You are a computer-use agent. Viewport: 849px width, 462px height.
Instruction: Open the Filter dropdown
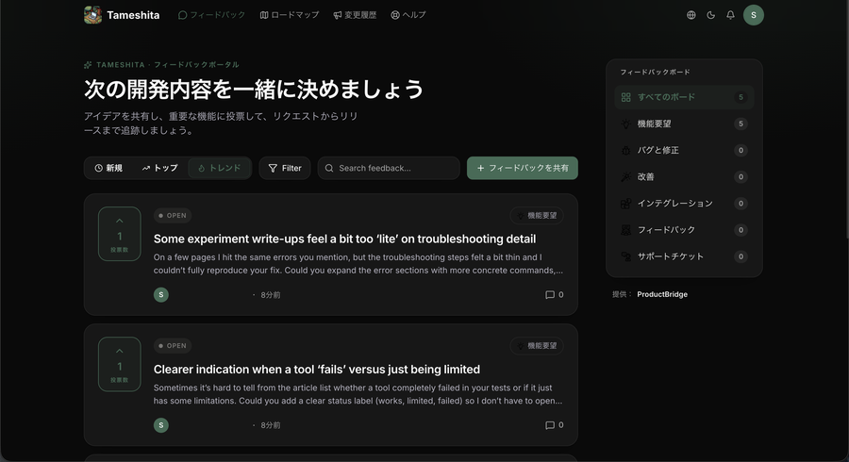(x=285, y=168)
